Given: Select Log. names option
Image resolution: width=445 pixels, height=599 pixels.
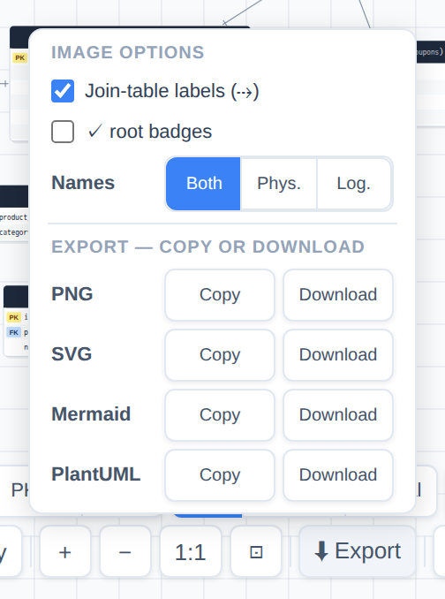Looking at the screenshot, I should click(x=354, y=184).
